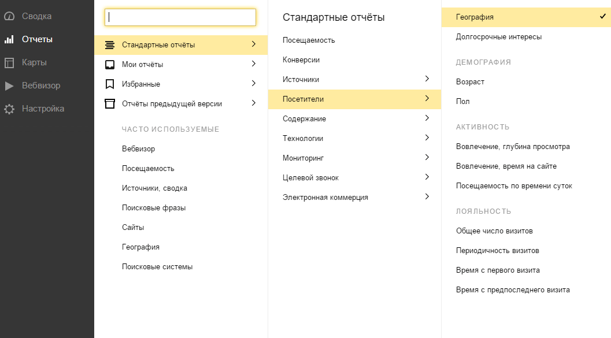
Task: Click the Избранные bookmark icon
Action: click(110, 84)
